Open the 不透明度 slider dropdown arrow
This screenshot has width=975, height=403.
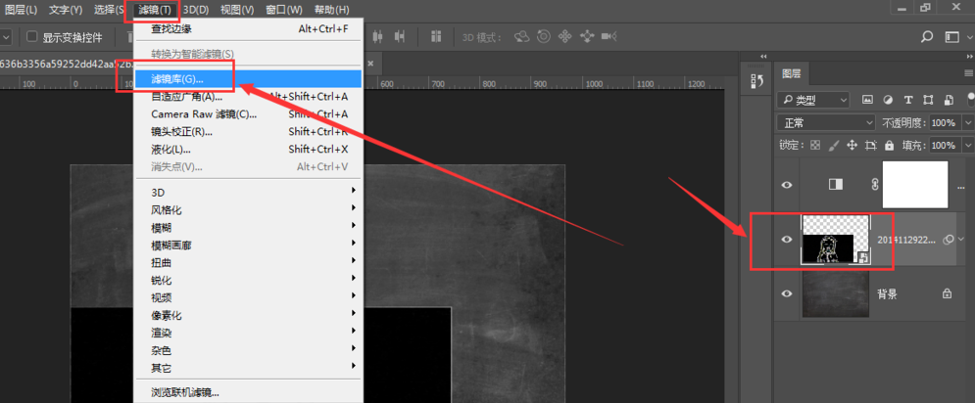click(967, 123)
